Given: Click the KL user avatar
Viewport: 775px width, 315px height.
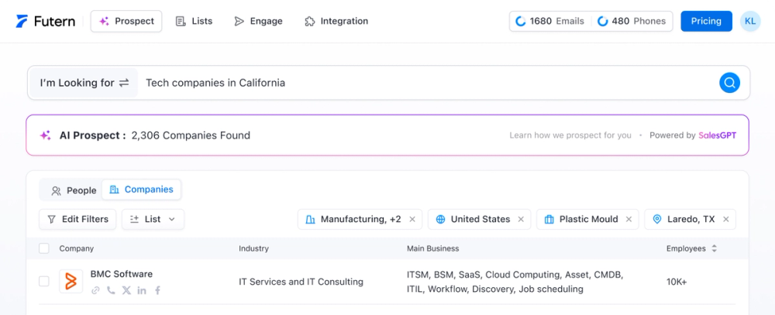Looking at the screenshot, I should [750, 21].
